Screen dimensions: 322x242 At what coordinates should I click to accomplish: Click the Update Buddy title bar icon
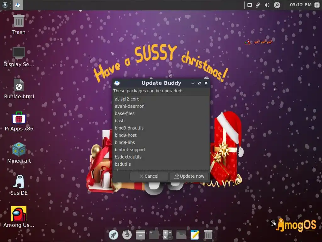(x=117, y=83)
